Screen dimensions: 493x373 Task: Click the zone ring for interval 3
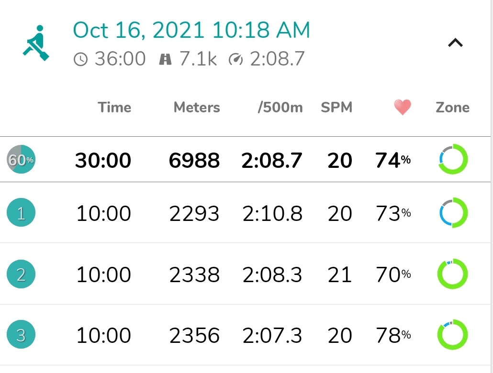pyautogui.click(x=453, y=334)
